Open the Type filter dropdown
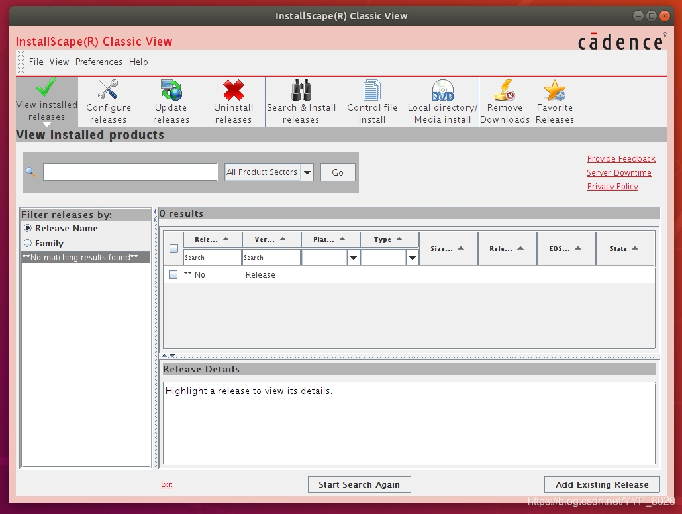682x514 pixels. [x=412, y=258]
